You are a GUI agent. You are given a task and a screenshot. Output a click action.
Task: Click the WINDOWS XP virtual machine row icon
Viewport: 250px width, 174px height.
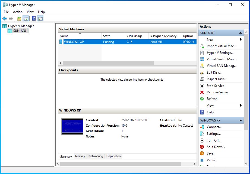(x=61, y=42)
